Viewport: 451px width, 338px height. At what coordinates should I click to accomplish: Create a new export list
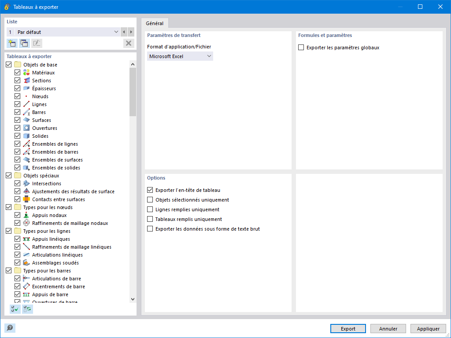11,43
